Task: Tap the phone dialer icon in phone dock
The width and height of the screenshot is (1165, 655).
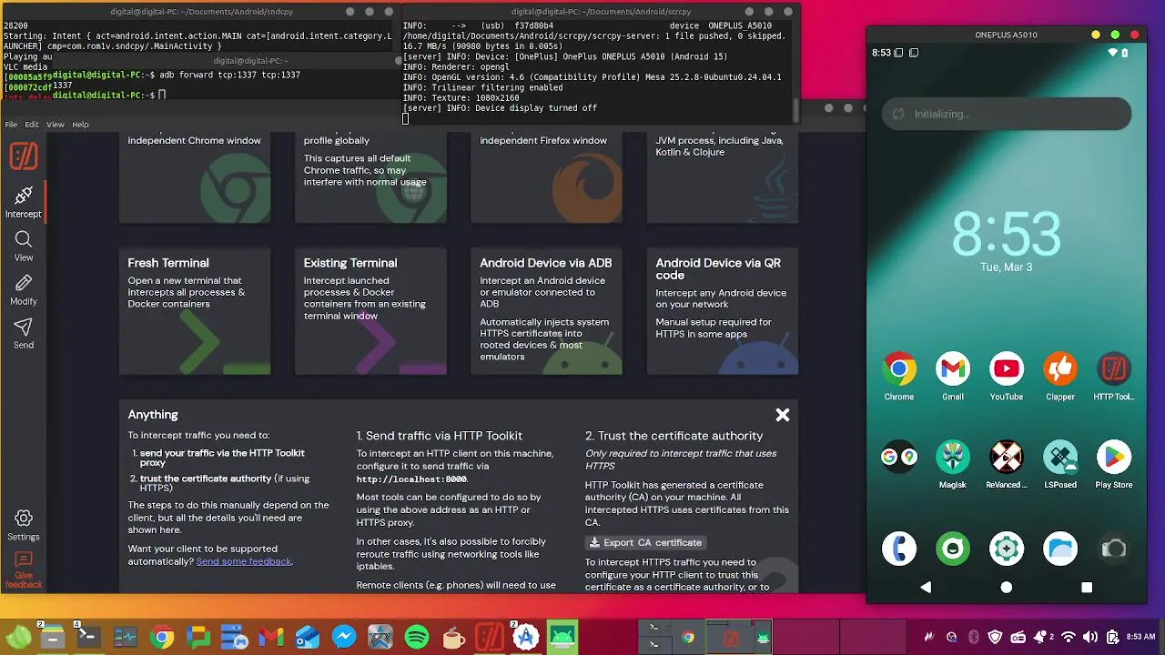Action: pyautogui.click(x=899, y=549)
